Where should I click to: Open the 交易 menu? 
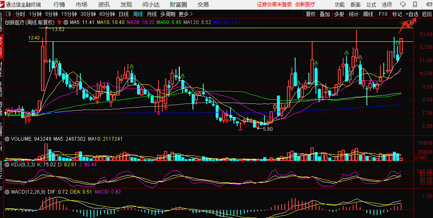point(203,5)
